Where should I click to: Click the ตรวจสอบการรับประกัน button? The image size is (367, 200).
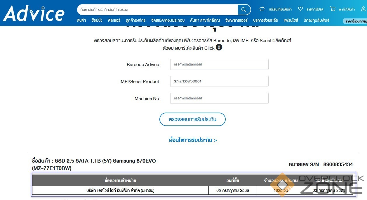(192, 119)
